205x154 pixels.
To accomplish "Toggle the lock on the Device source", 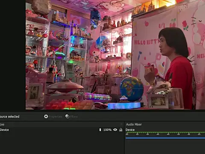I will tap(121, 130).
